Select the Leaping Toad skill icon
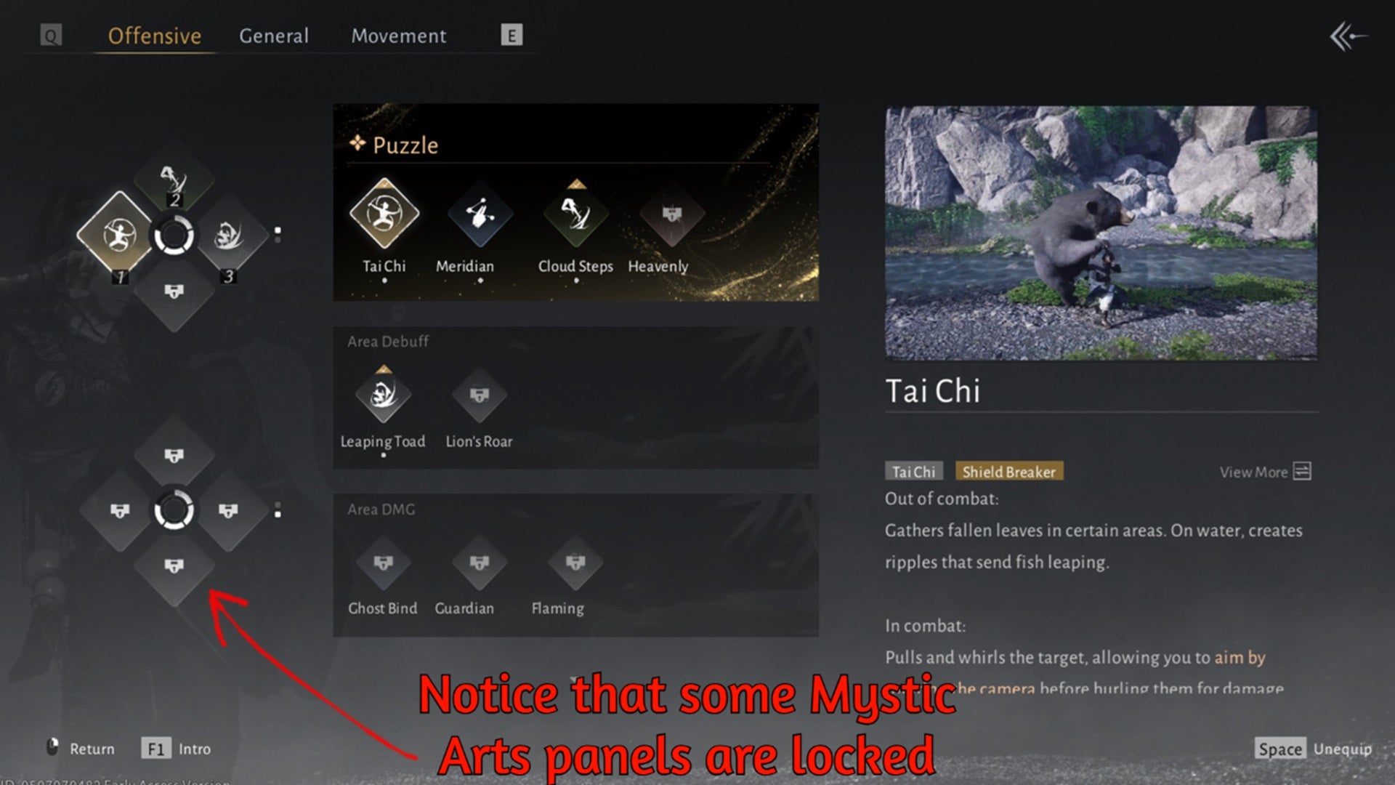This screenshot has height=785, width=1395. [x=384, y=395]
